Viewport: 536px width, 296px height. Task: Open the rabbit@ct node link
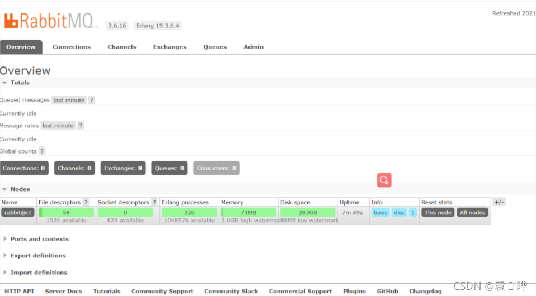click(18, 212)
